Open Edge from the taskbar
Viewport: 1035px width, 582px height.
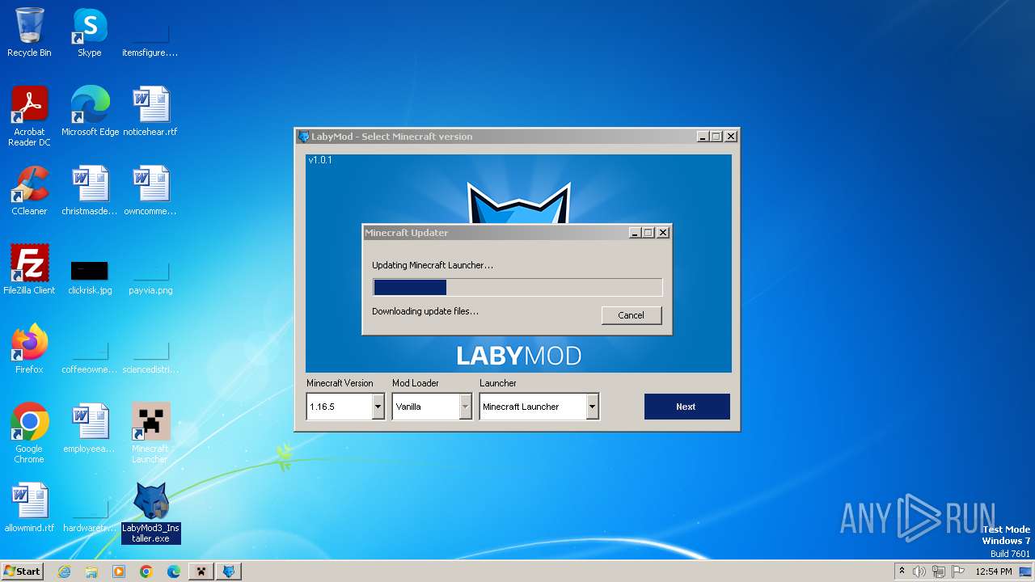pos(174,571)
